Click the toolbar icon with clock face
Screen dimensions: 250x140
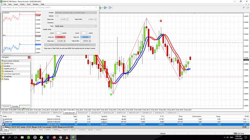(x=105, y=8)
